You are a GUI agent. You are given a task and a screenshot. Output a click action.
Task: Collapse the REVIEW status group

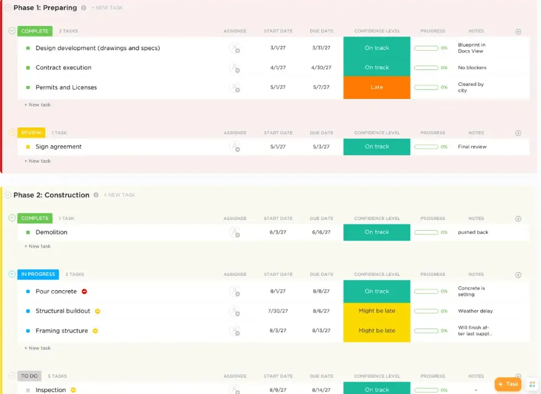pos(12,132)
